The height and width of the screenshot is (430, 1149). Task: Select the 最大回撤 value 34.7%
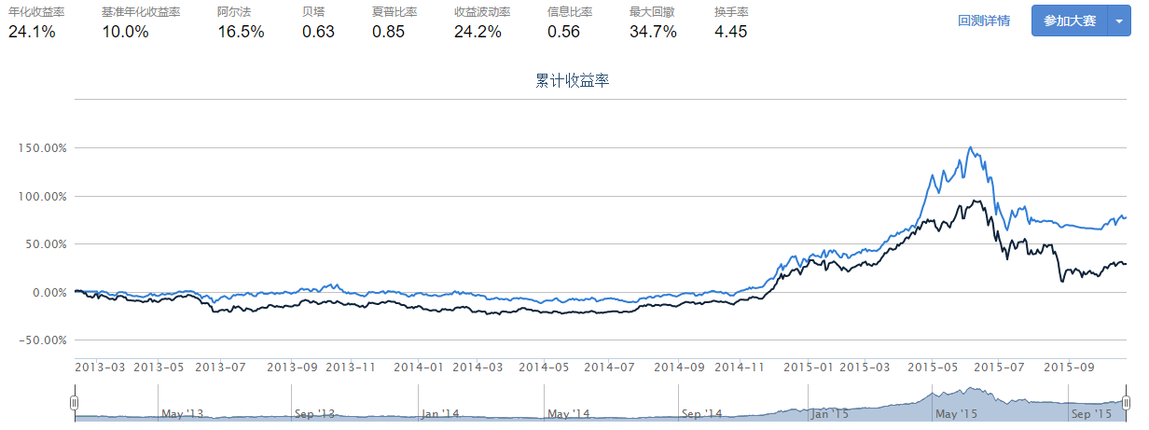653,32
